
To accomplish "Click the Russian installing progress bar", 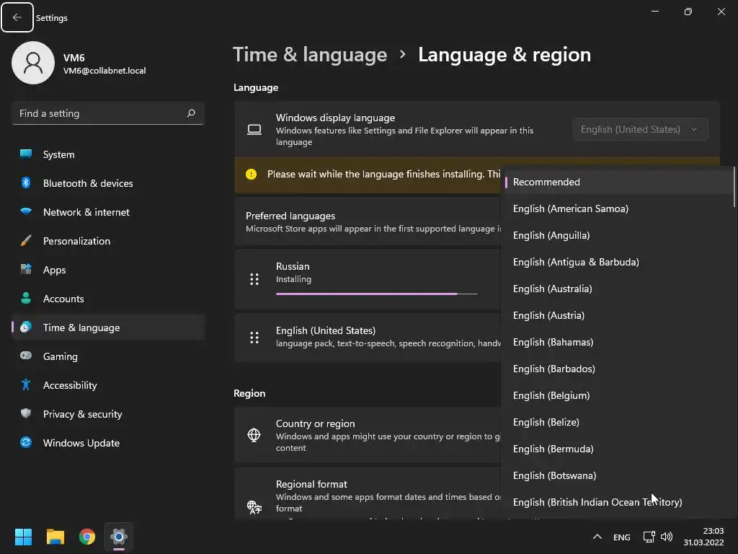I will pyautogui.click(x=376, y=294).
